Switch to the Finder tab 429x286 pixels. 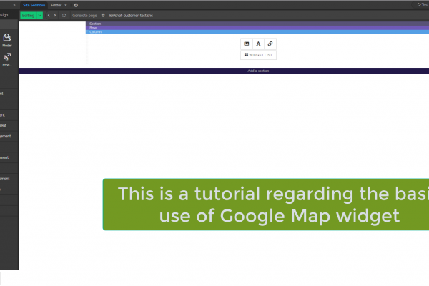[x=56, y=5]
